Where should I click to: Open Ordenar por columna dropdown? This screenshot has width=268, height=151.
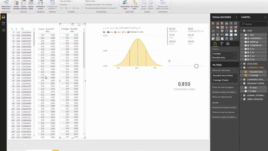pos(52,5)
